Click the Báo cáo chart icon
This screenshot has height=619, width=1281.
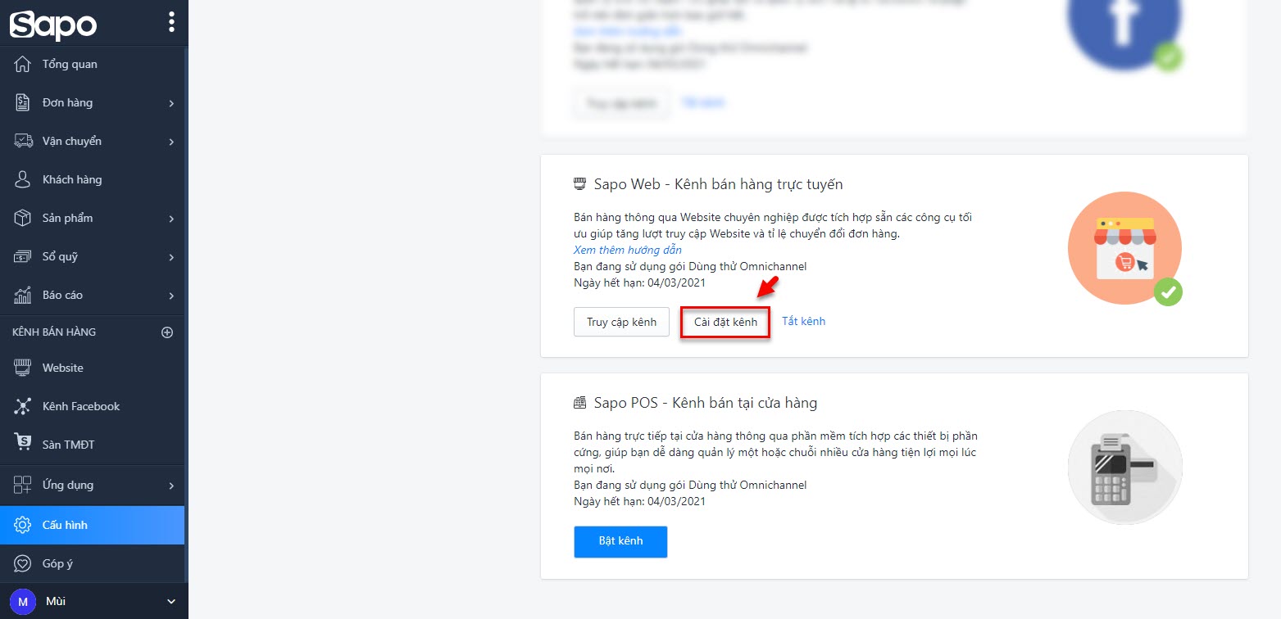23,295
